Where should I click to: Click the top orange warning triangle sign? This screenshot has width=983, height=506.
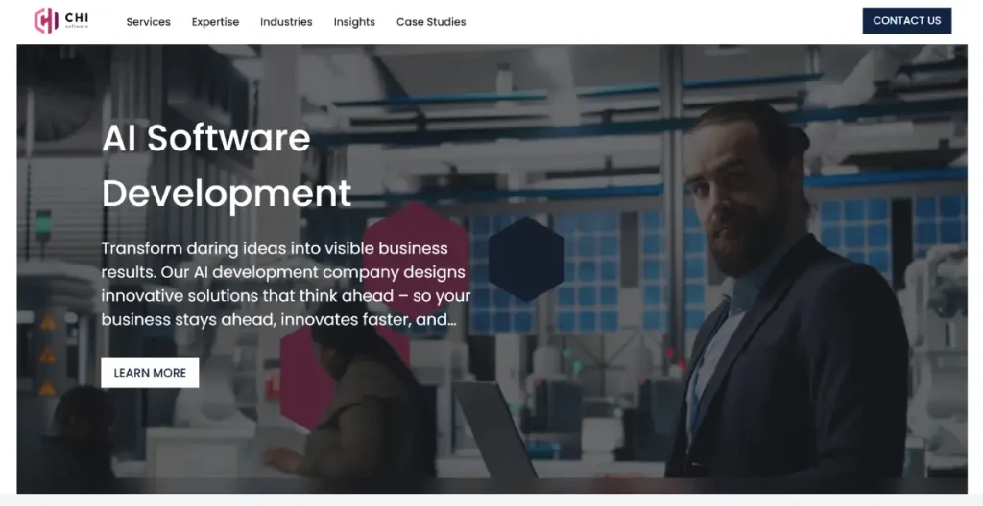[x=47, y=323]
